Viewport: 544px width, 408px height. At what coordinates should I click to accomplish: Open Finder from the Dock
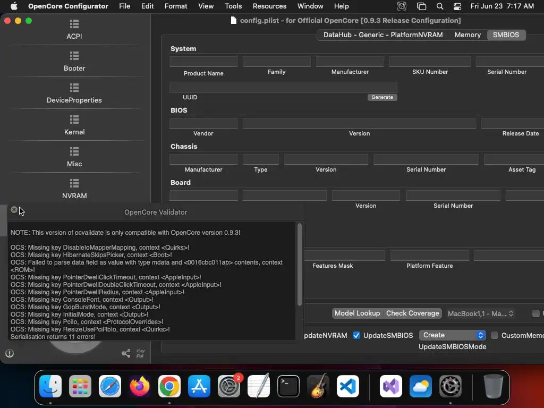50,386
